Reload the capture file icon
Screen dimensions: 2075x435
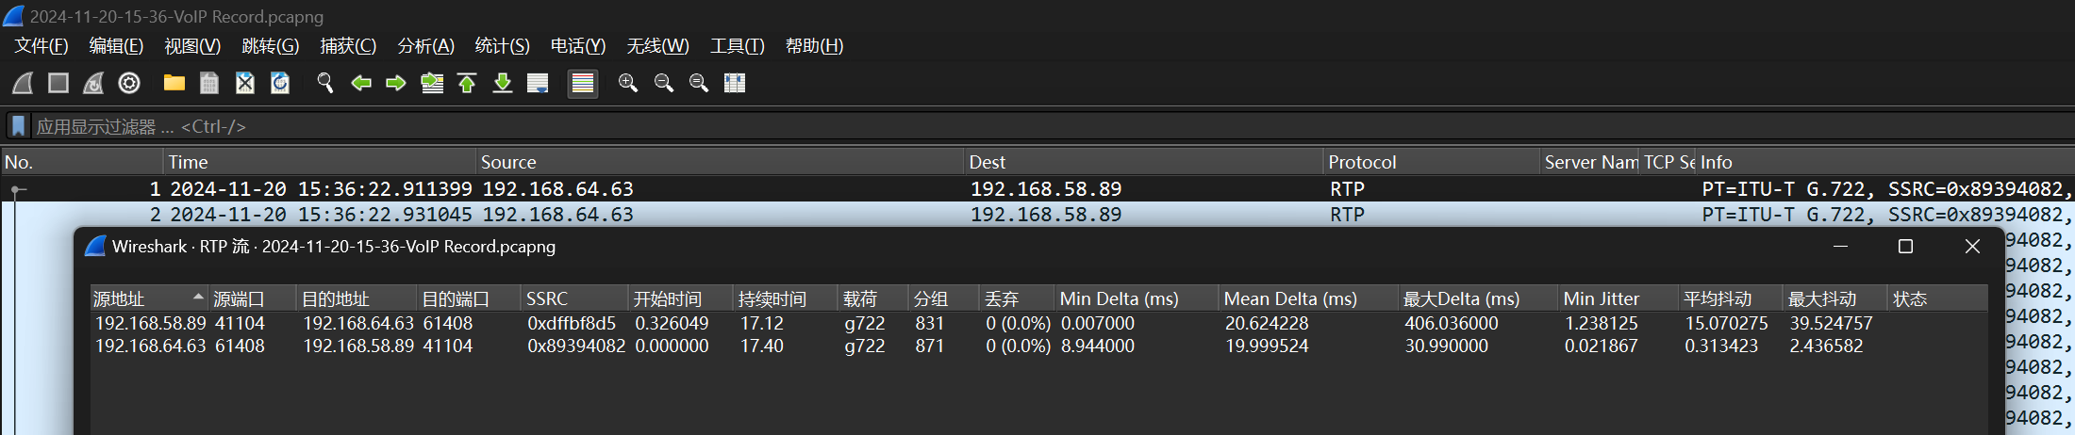[280, 84]
